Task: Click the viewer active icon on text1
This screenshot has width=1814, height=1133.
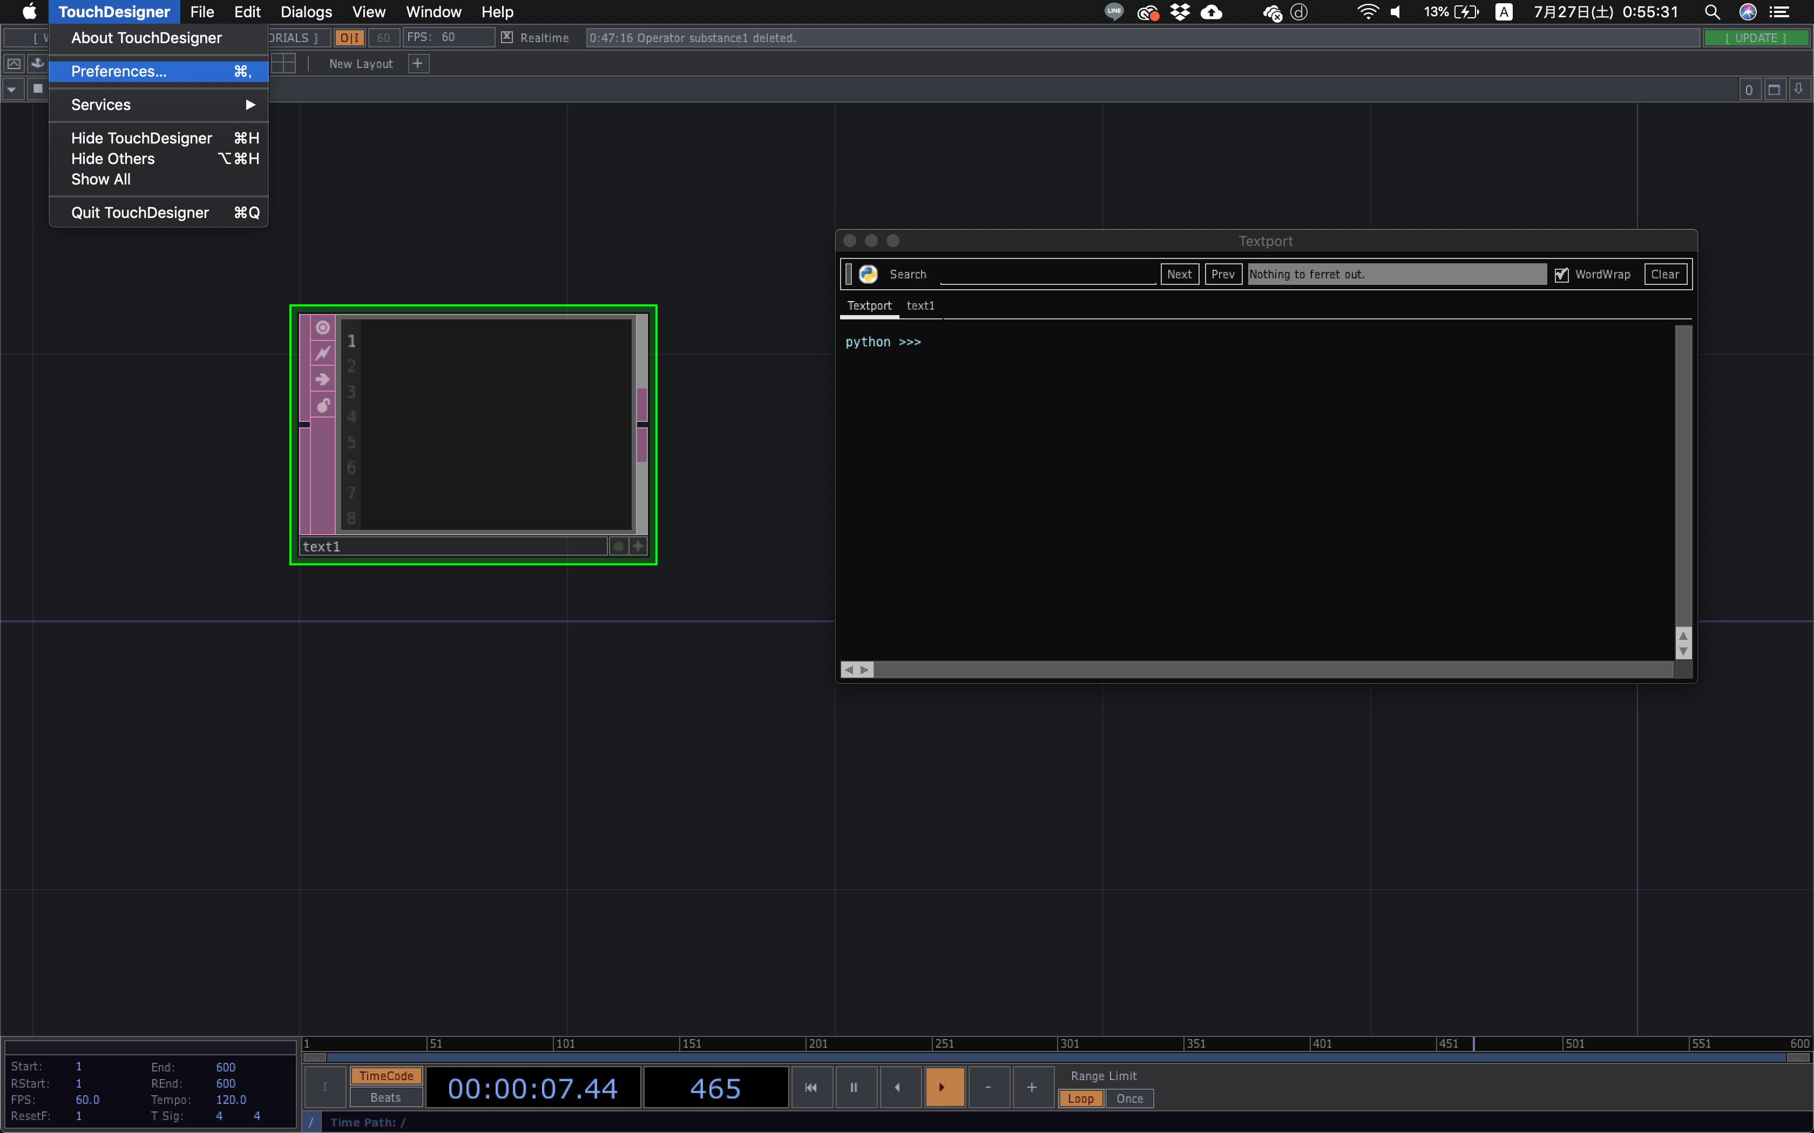Action: [322, 327]
